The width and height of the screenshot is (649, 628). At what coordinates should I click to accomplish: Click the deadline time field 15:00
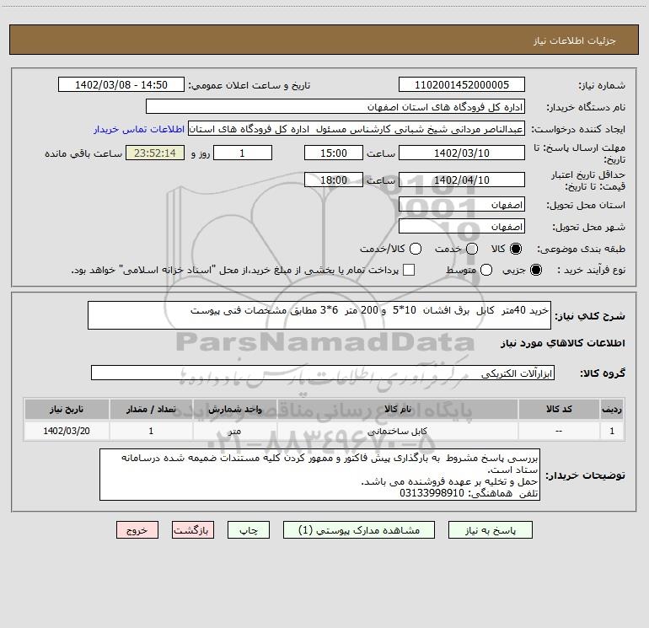coord(334,153)
